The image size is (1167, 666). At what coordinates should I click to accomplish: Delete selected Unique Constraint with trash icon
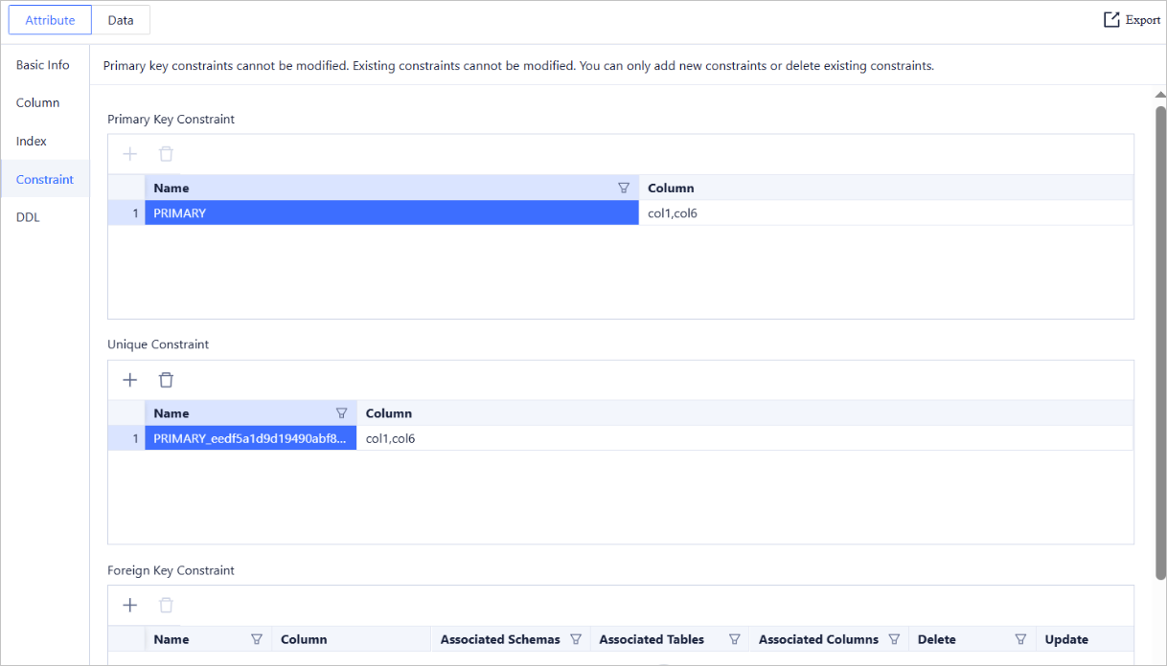[166, 380]
